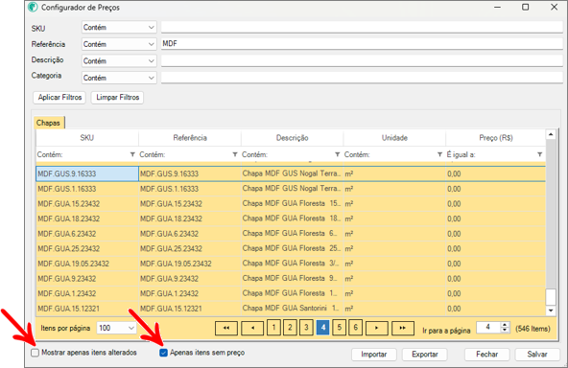568x368 pixels.
Task: Click the Aplicar Filtros button
Action: point(59,98)
